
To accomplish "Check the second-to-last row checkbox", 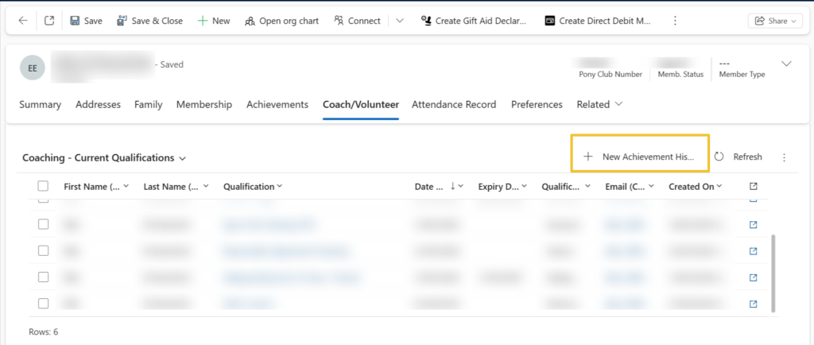I will [x=43, y=277].
